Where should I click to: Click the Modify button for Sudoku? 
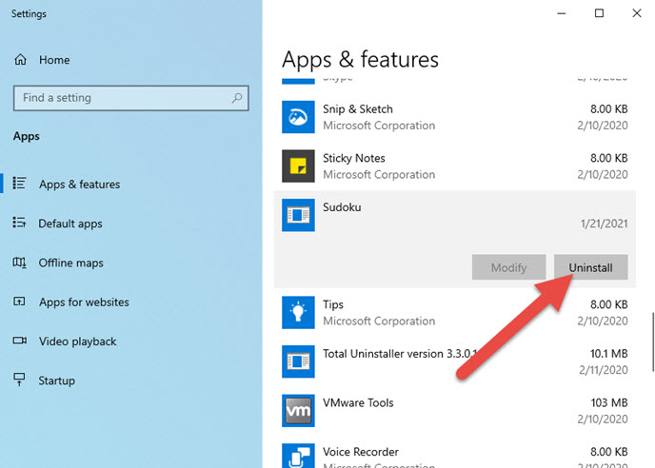pos(508,267)
